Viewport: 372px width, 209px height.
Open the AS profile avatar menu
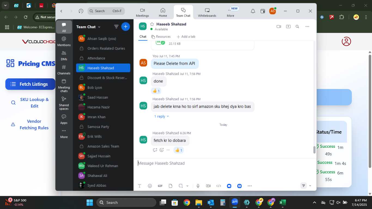pyautogui.click(x=273, y=11)
